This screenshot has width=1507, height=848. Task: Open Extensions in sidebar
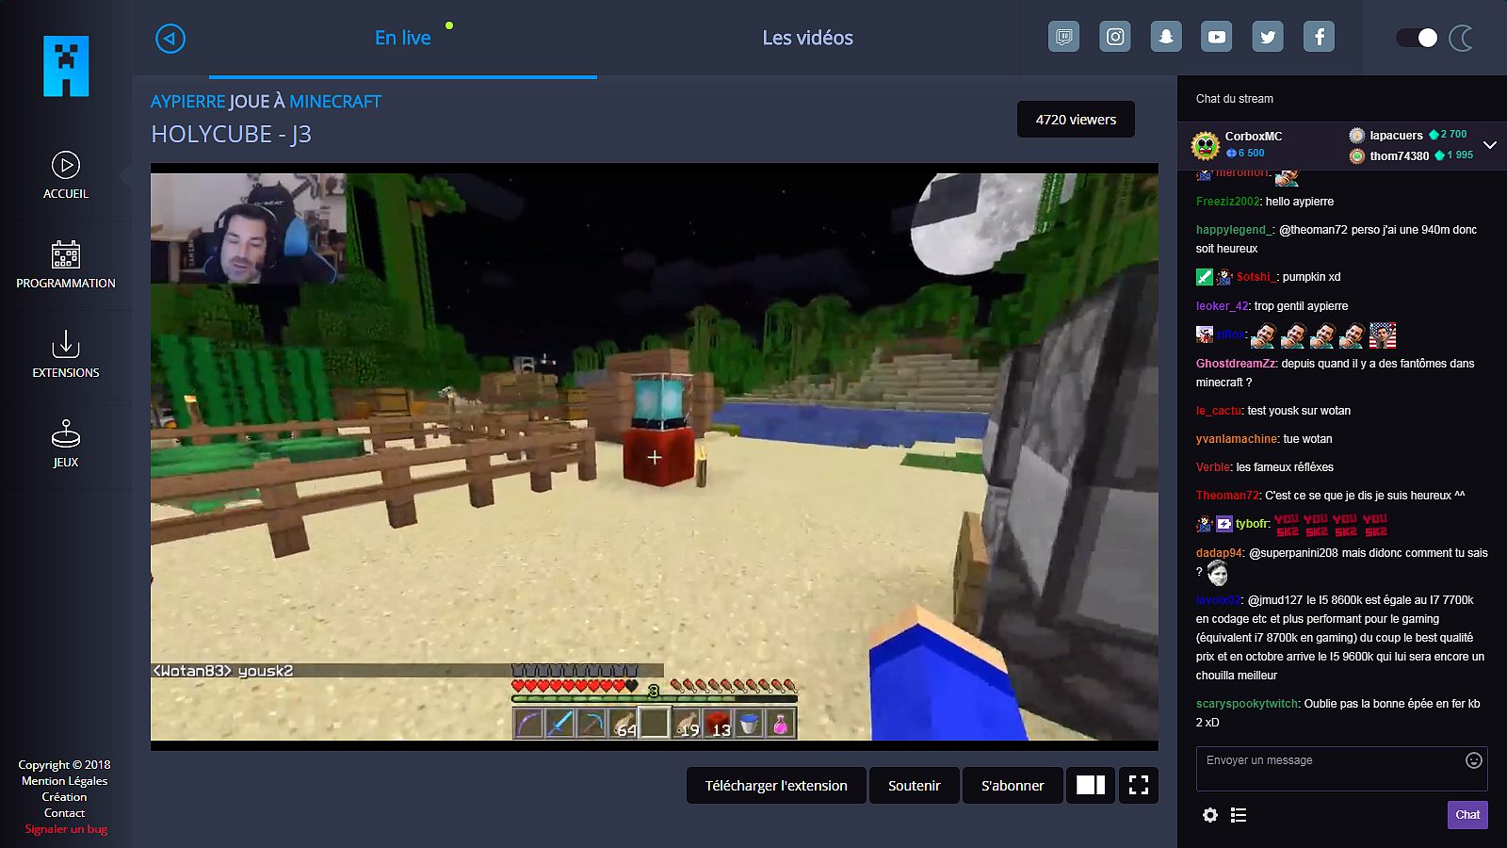pyautogui.click(x=66, y=354)
